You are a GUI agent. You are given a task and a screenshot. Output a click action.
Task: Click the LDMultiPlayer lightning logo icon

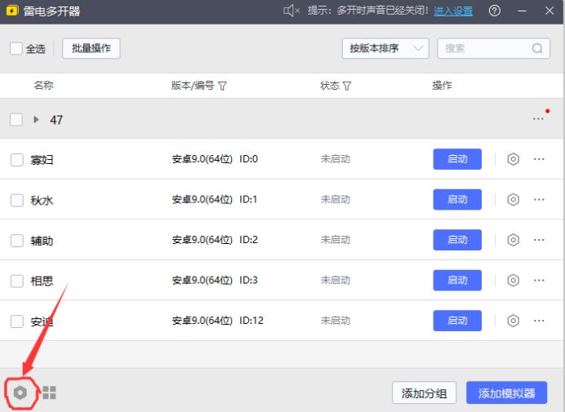pos(12,11)
